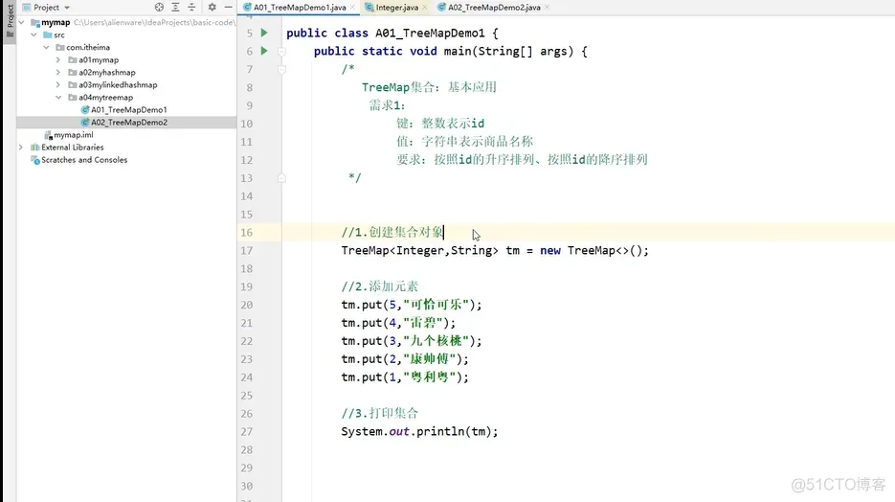Close the Integer.java tab
895x502 pixels.
(425, 8)
